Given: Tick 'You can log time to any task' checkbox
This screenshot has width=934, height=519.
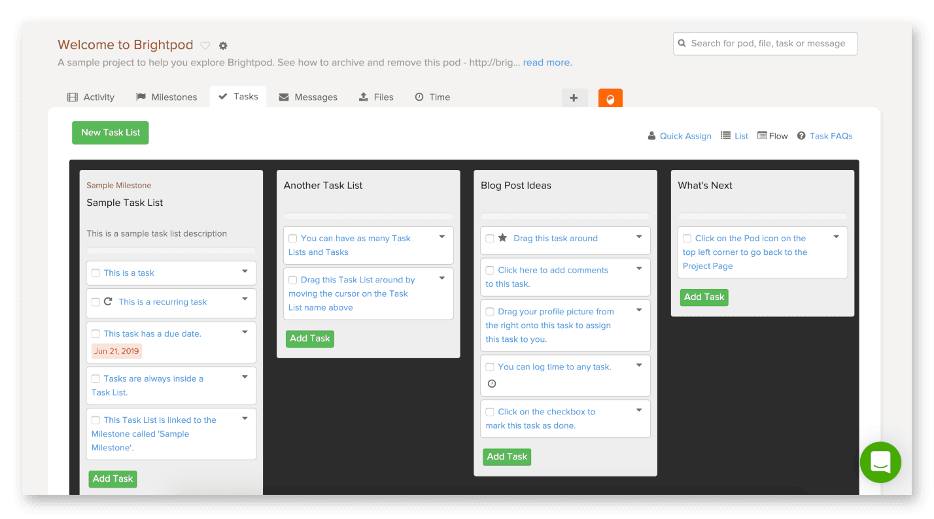Looking at the screenshot, I should (x=490, y=367).
